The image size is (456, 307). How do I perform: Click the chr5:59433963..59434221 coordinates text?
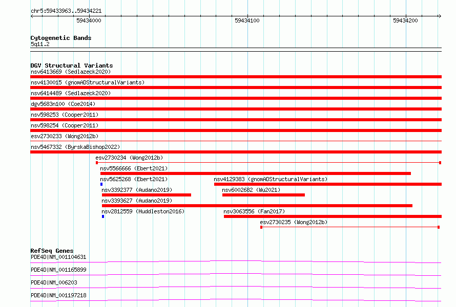coord(66,11)
